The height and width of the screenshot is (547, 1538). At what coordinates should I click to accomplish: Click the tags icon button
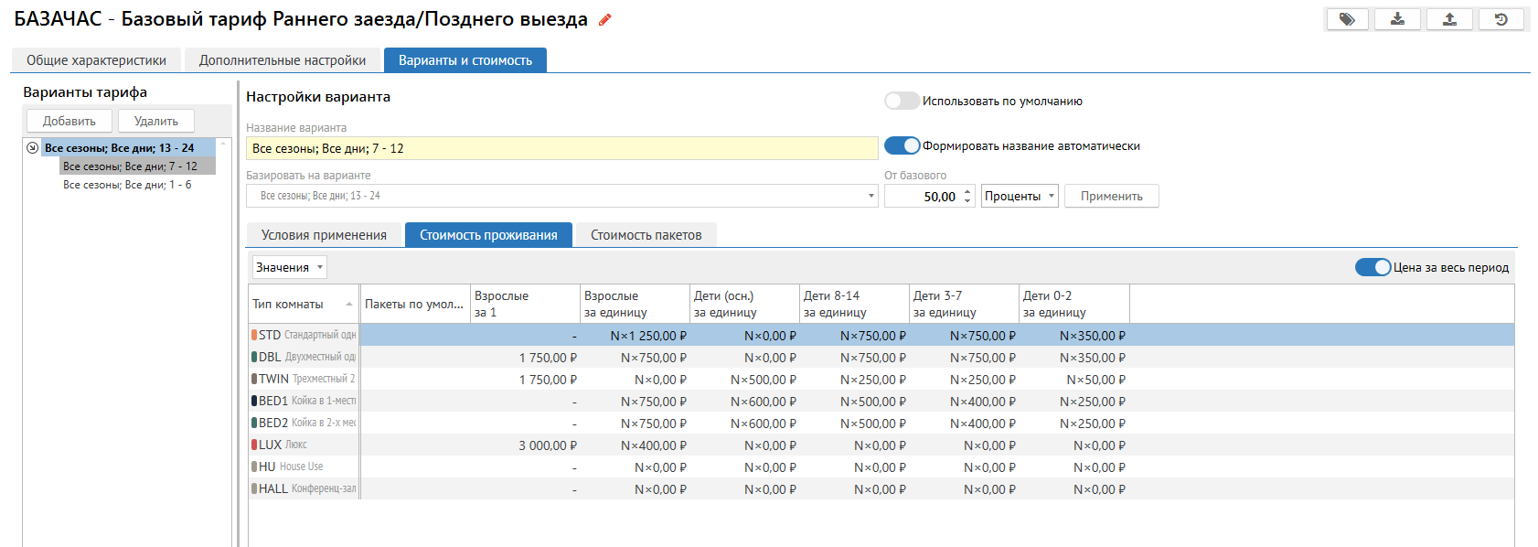(1347, 19)
